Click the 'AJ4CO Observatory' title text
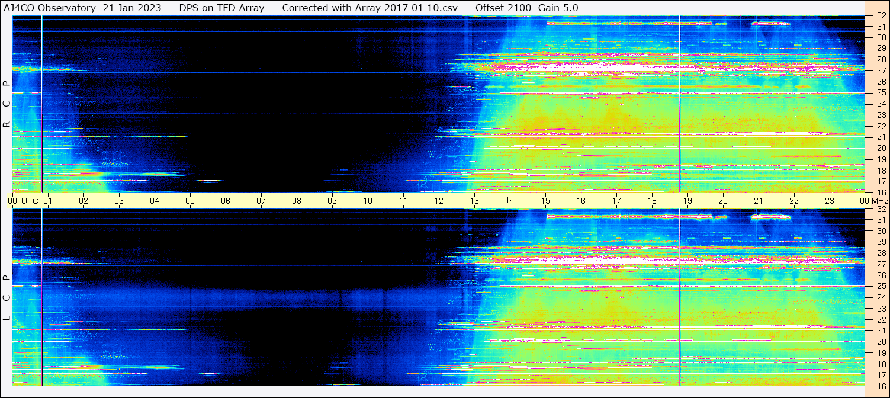 [49, 8]
